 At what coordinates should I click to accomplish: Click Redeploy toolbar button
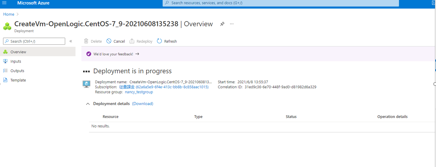point(141,41)
